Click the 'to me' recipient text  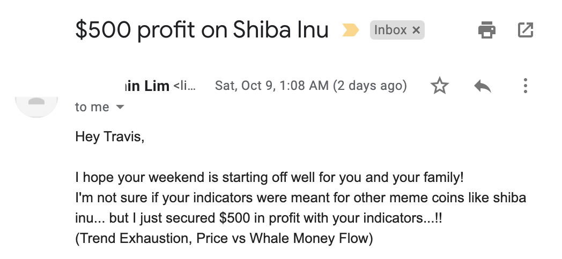click(x=92, y=107)
